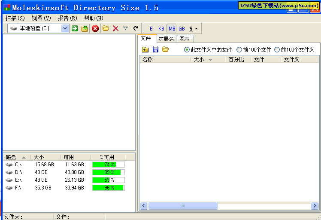The height and width of the screenshot is (220, 321).
Task: Select 前100个文件夹 radio option
Action: click(294, 49)
